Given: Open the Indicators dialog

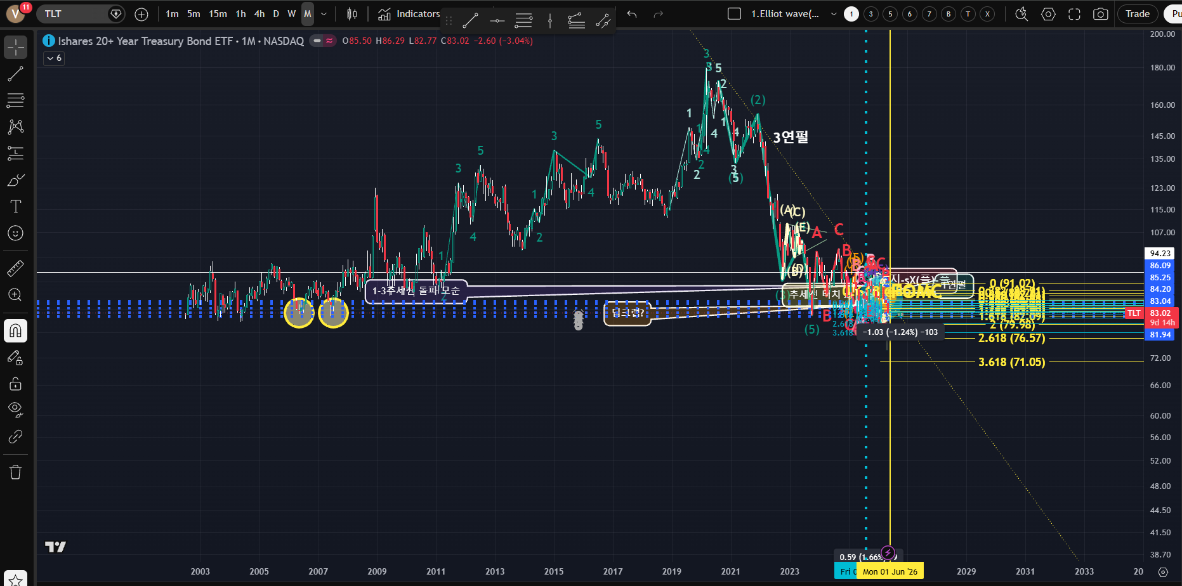Looking at the screenshot, I should point(409,14).
